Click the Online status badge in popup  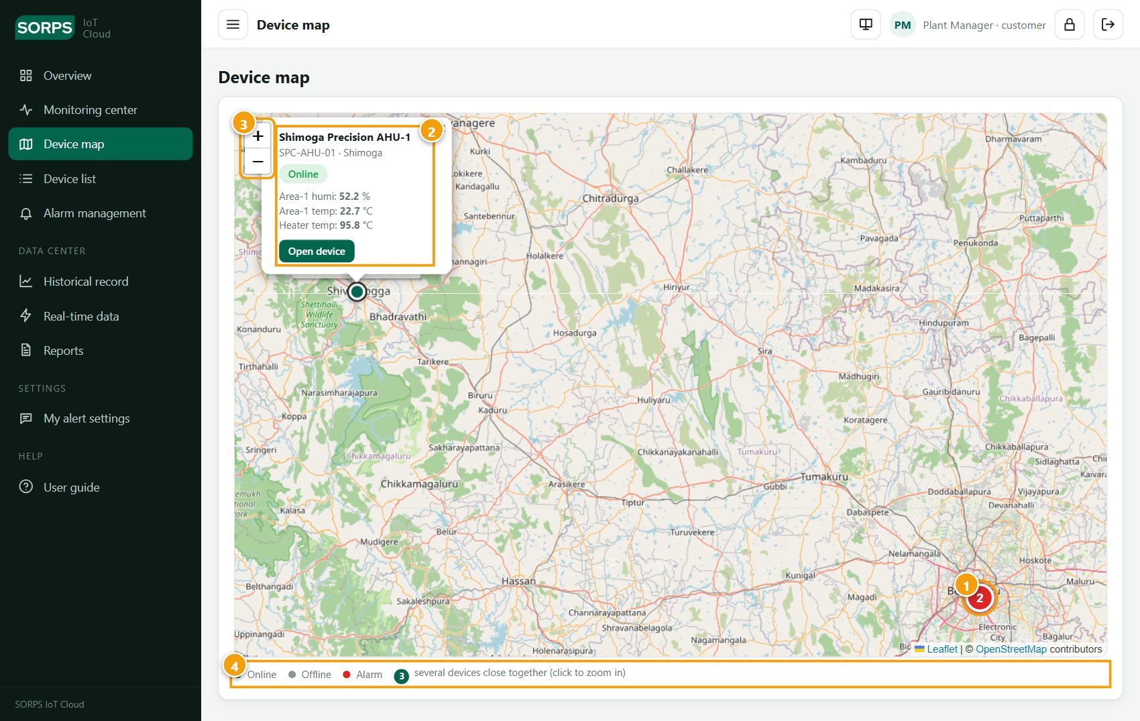(303, 174)
